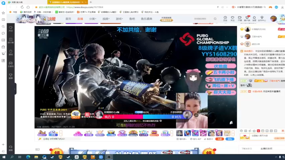Open the 历史 history icon
Image resolution: width=285 pixels, height=160 pixels.
pyautogui.click(x=225, y=18)
